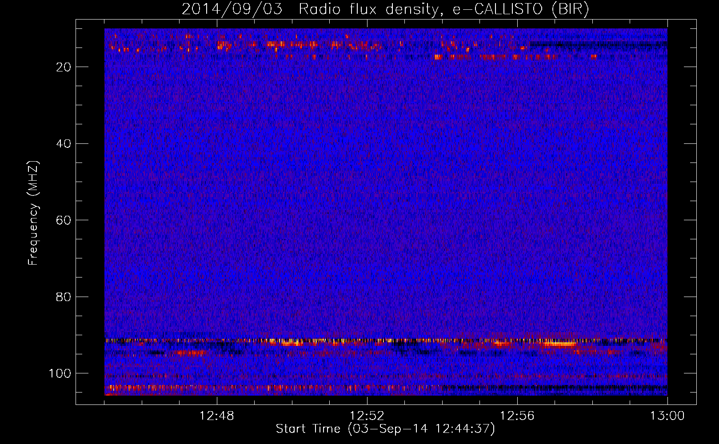
Task: Click the 20 frequency tick label
Action: point(64,67)
